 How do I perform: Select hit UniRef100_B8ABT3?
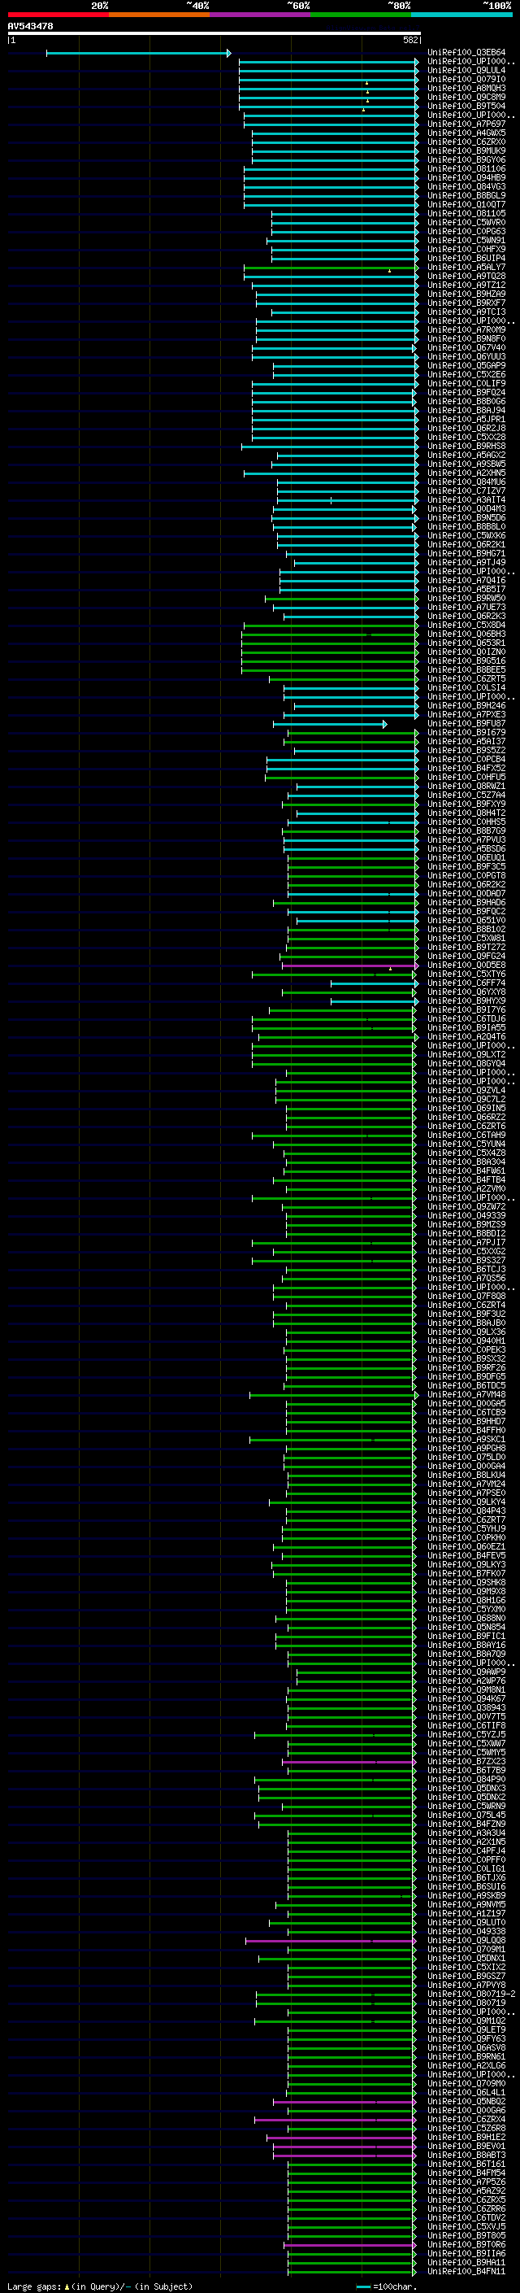[466, 2154]
